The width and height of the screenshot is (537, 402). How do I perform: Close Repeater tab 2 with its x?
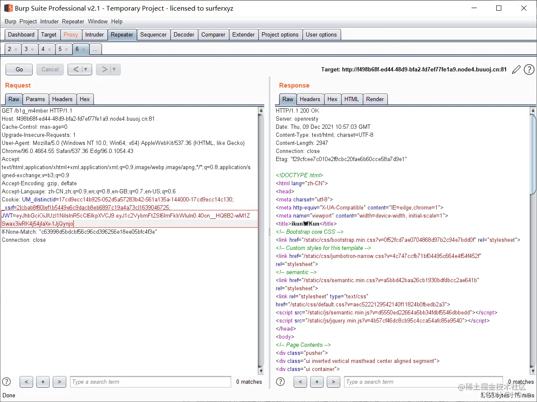16,49
